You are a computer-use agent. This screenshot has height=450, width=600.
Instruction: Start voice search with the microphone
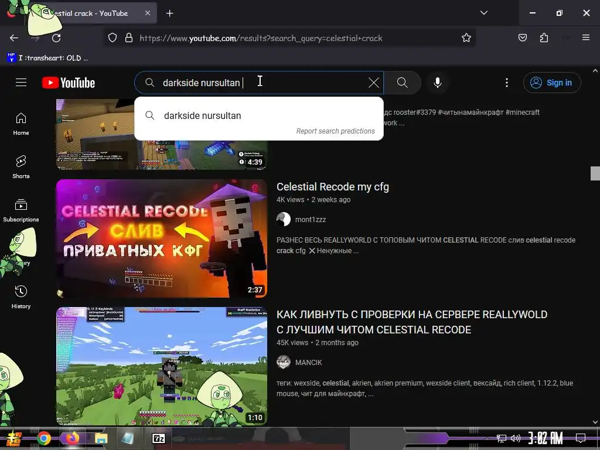pos(437,83)
